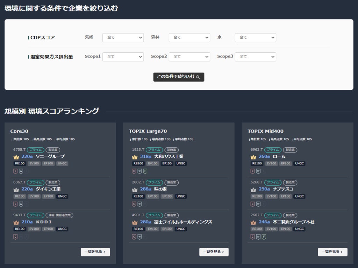Click the TOPIX Large70 card heading
The height and width of the screenshot is (268, 358).
click(148, 131)
